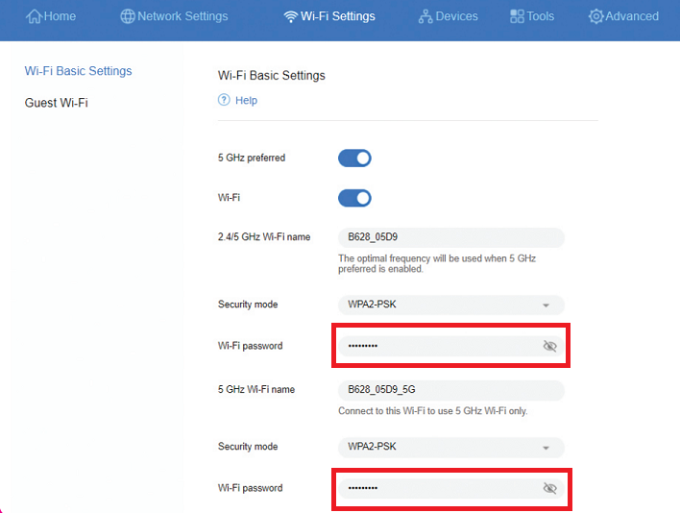
Task: Click the Wi-Fi signal icon in top bar
Action: 291,16
